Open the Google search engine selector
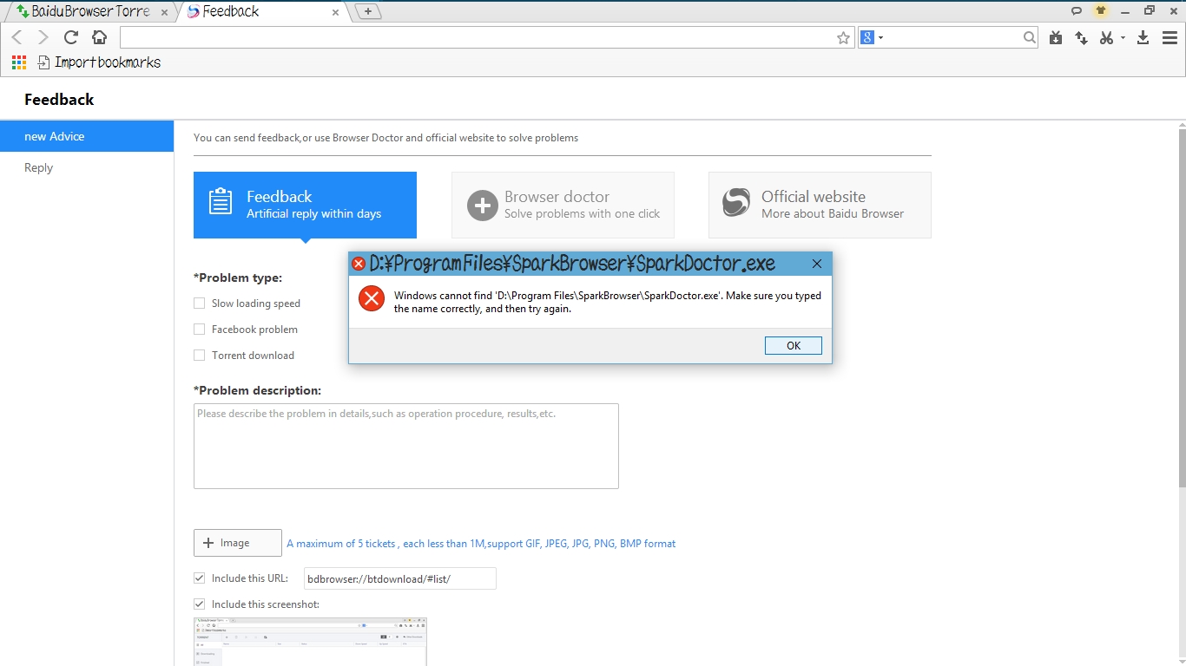 point(872,37)
